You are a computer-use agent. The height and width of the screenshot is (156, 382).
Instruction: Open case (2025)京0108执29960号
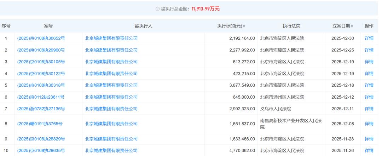coord(41,50)
